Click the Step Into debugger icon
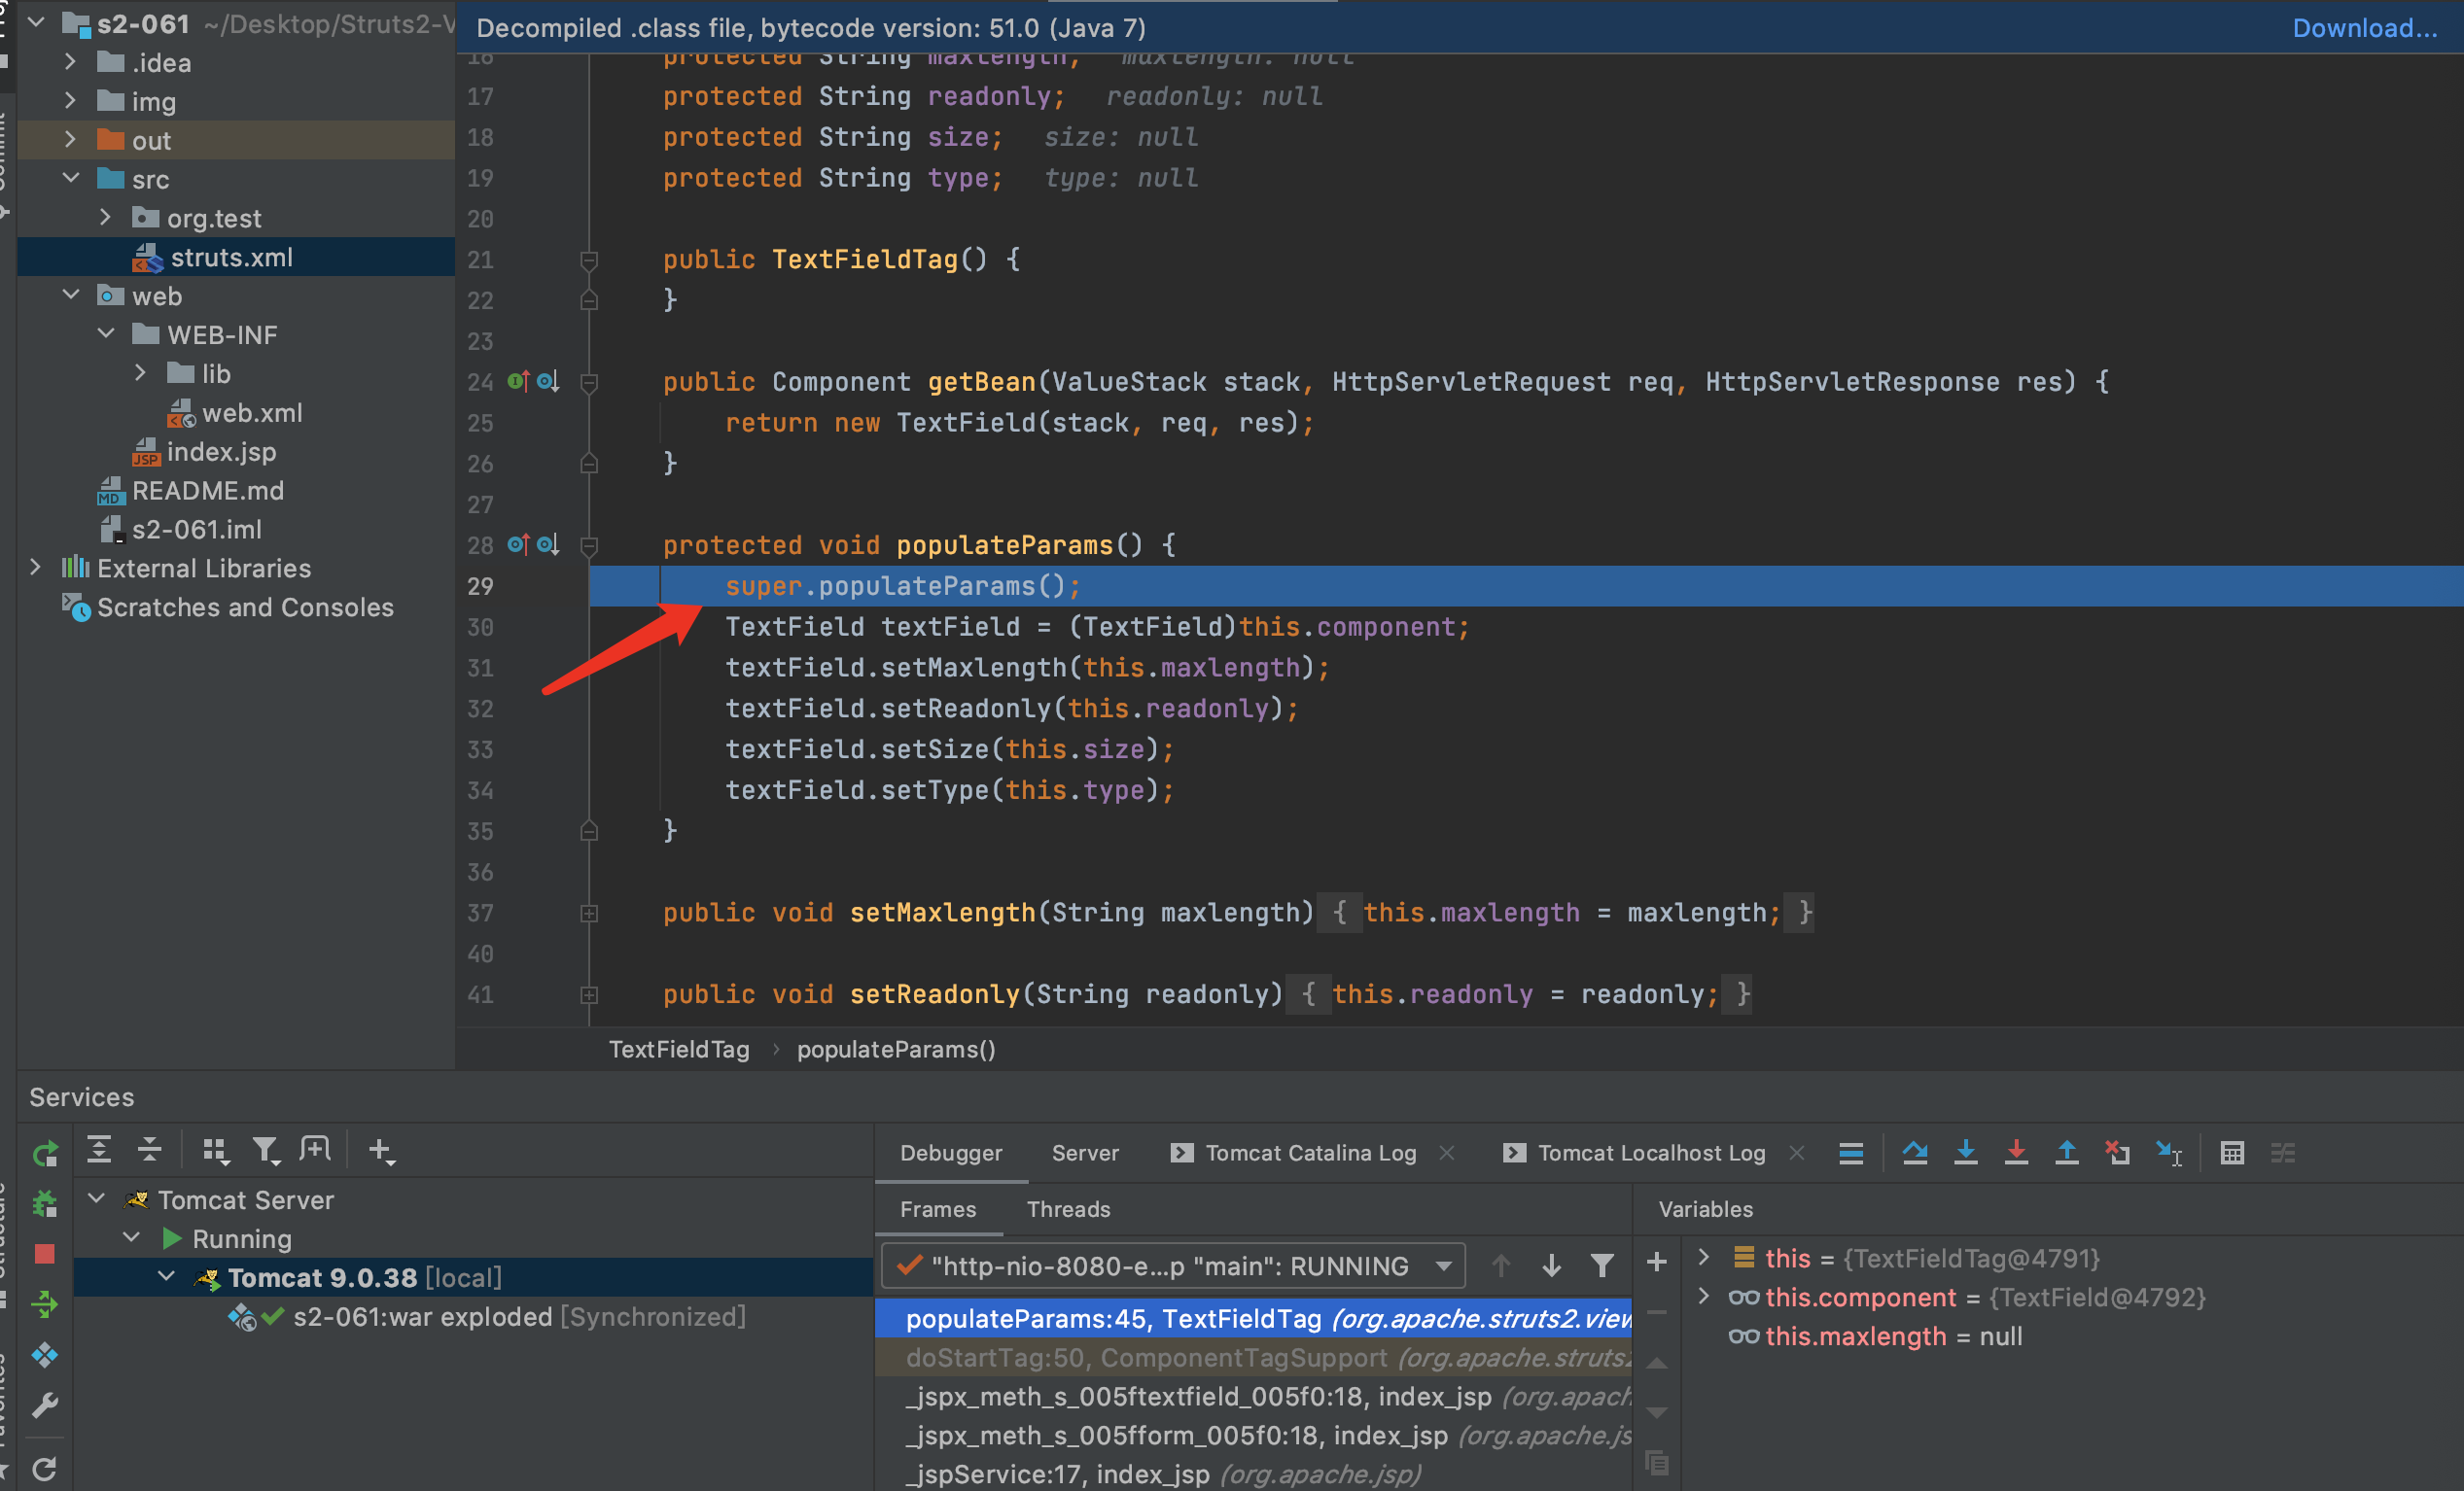Image resolution: width=2464 pixels, height=1491 pixels. (x=1965, y=1152)
